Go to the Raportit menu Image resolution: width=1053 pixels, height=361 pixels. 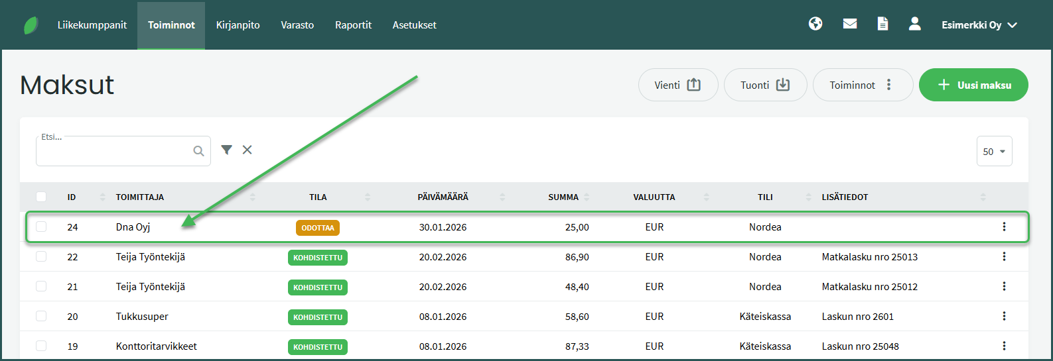pos(353,25)
